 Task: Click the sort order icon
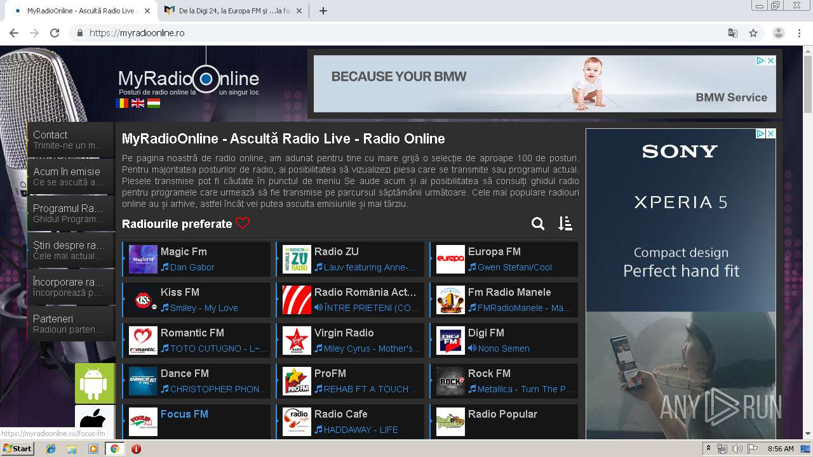pyautogui.click(x=565, y=223)
